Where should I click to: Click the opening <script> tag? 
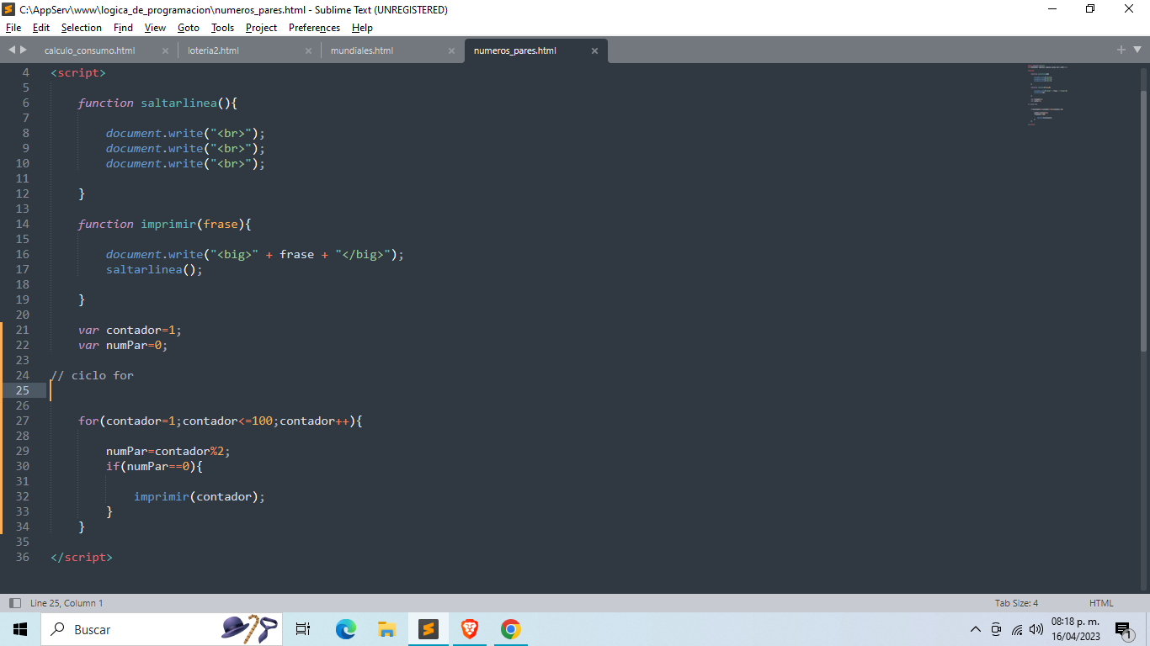78,72
